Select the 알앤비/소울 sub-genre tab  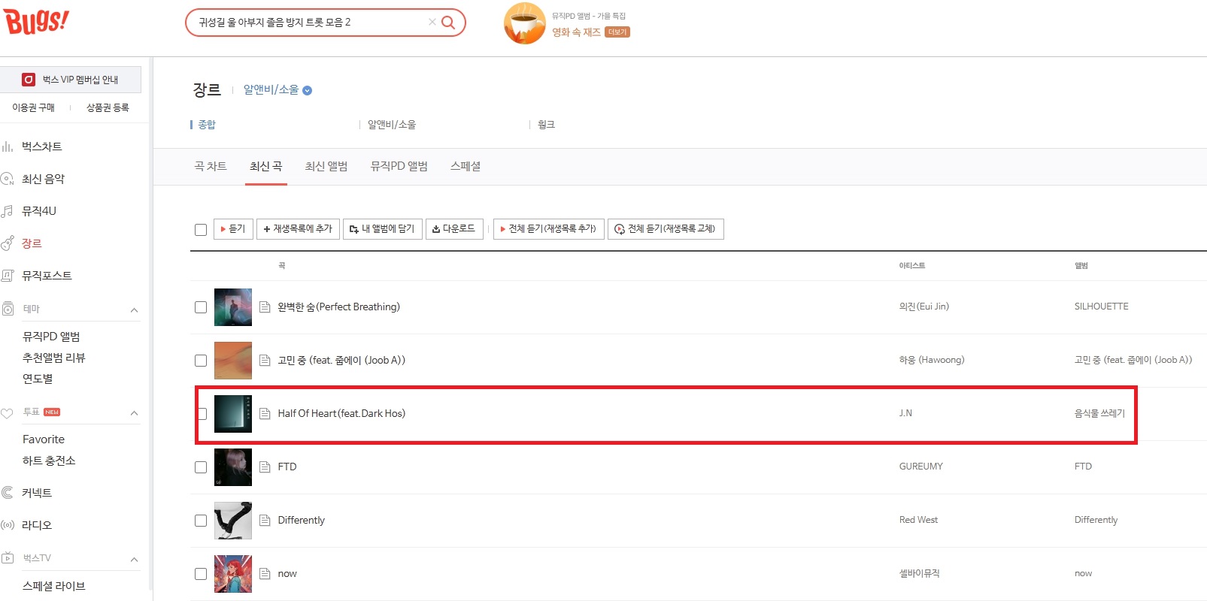click(392, 125)
